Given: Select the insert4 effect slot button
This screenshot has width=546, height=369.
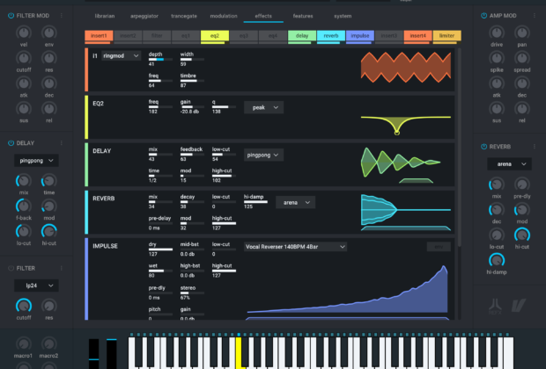Looking at the screenshot, I should pyautogui.click(x=417, y=36).
